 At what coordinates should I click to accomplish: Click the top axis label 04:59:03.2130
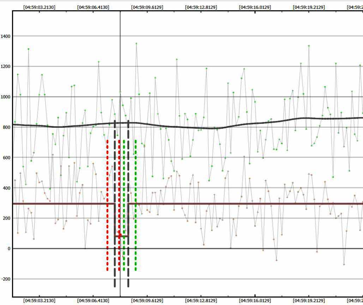39,7
